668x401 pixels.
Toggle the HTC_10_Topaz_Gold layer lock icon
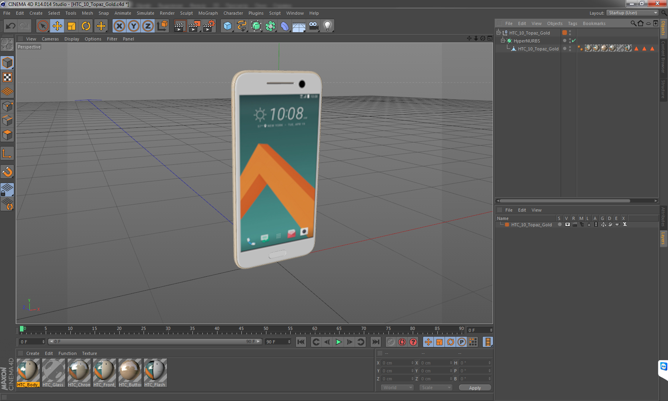pos(589,225)
